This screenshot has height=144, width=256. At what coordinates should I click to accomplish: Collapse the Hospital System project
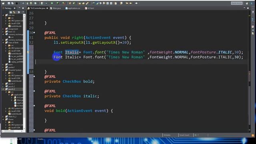pyautogui.click(x=3, y=70)
